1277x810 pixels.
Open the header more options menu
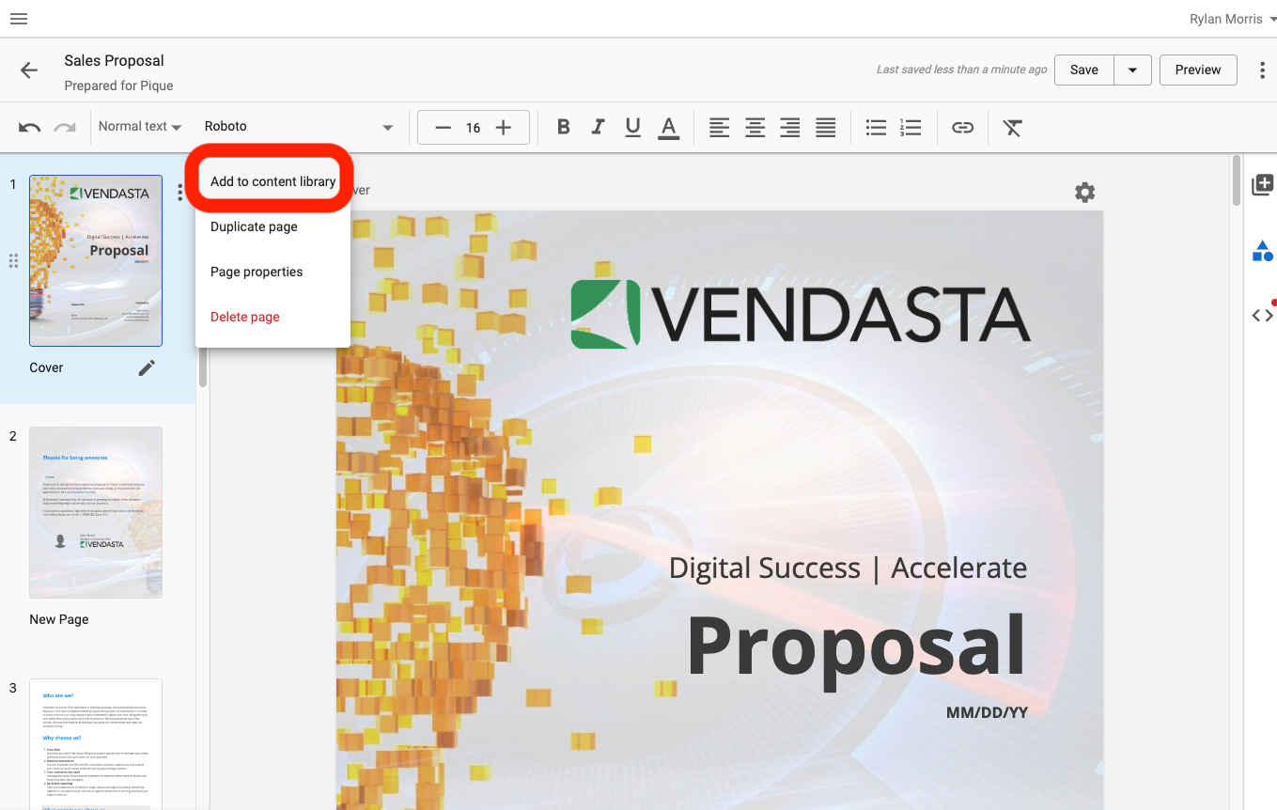1262,70
